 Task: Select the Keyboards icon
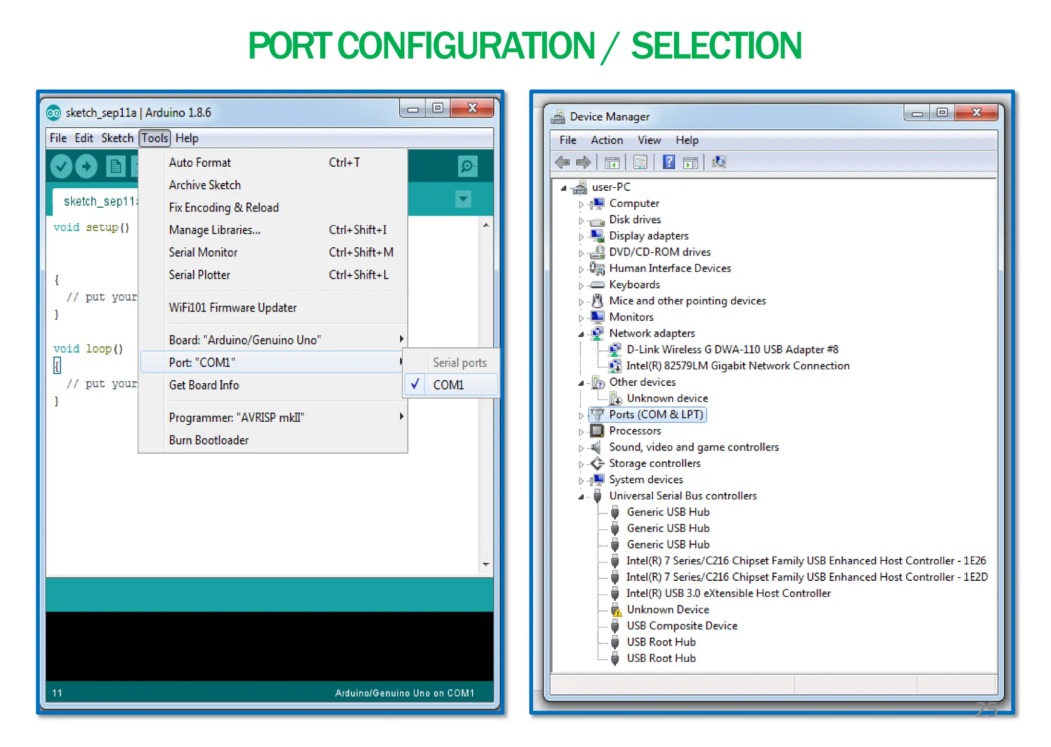point(597,285)
